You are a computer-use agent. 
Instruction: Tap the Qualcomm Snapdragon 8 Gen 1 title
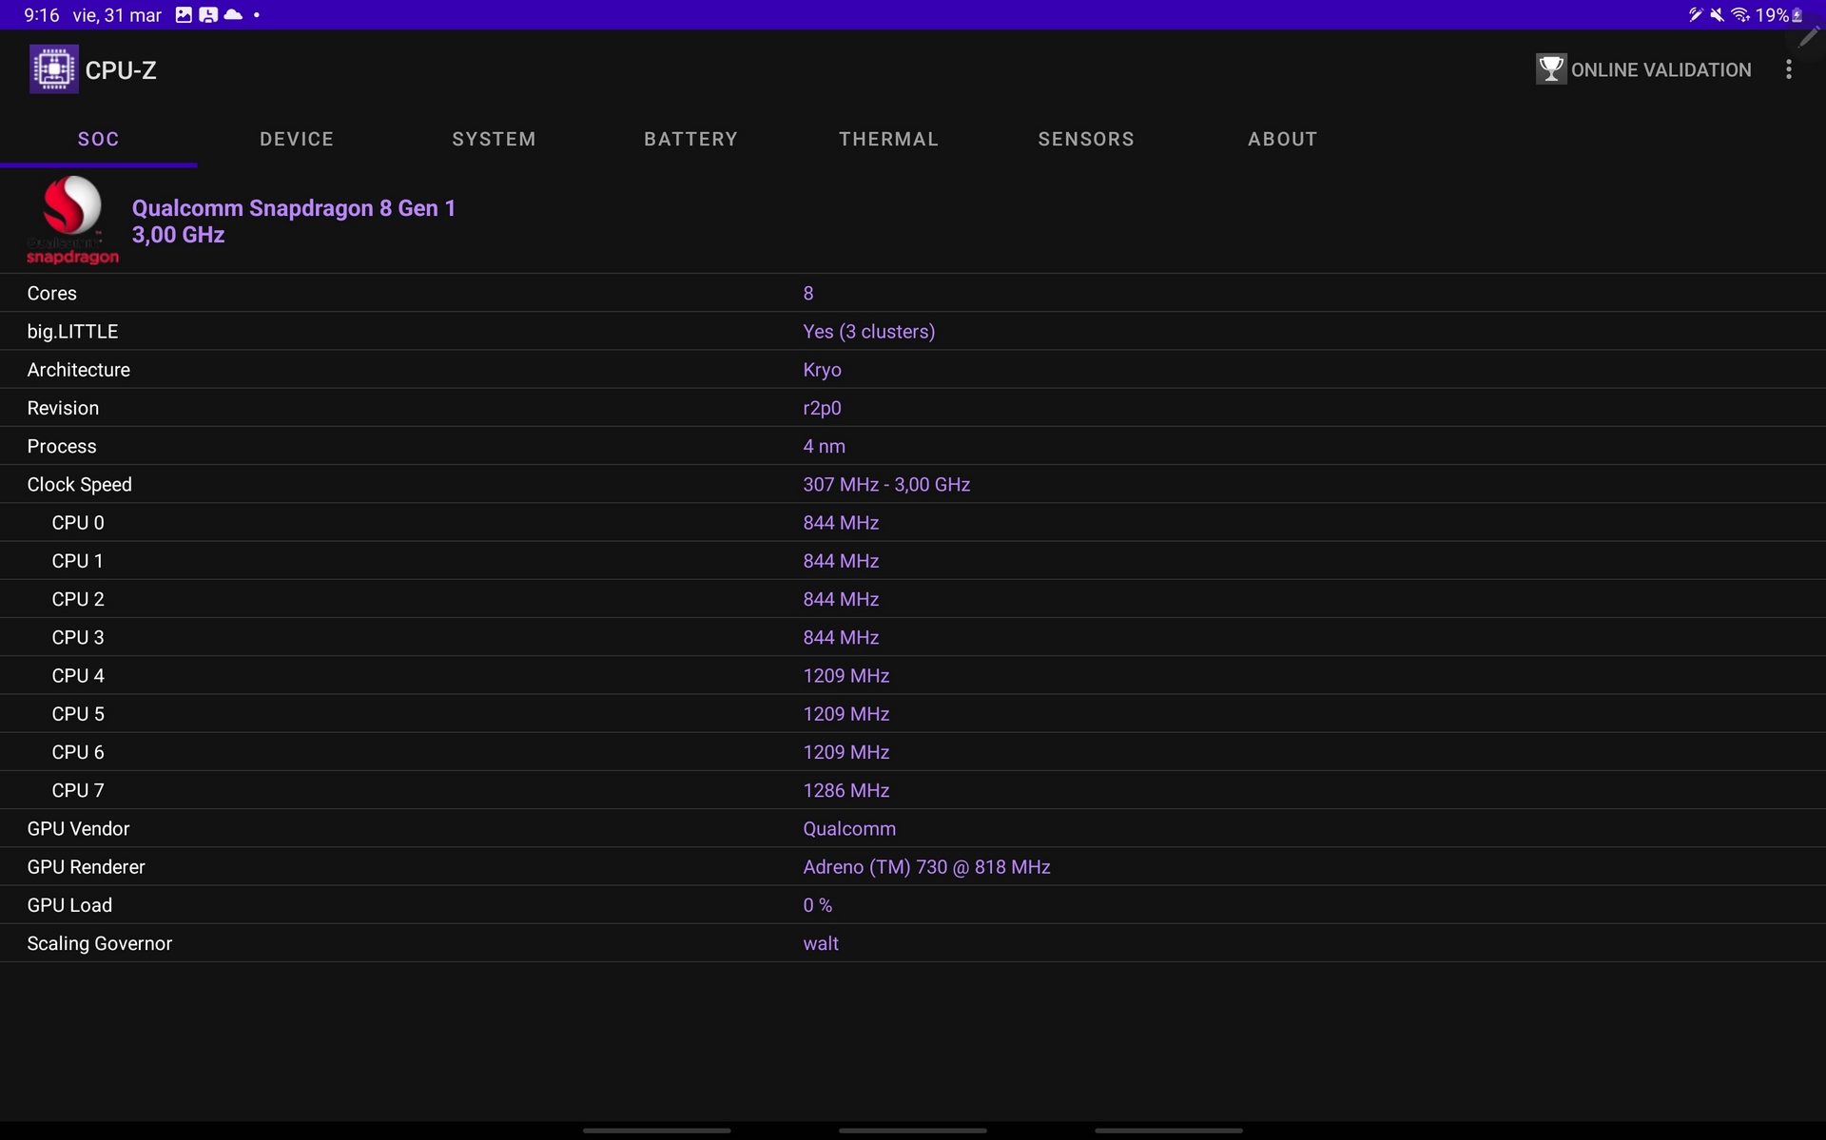(294, 208)
